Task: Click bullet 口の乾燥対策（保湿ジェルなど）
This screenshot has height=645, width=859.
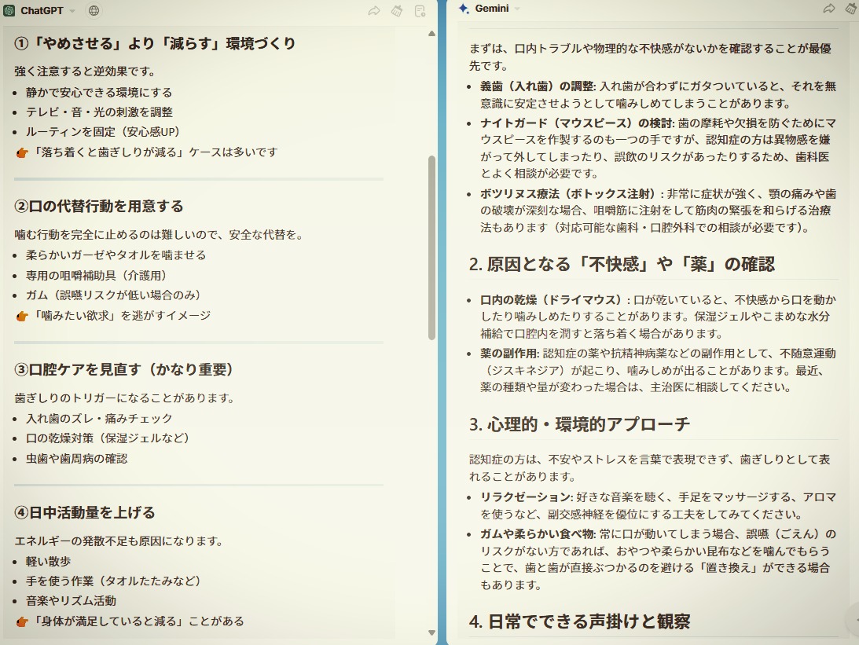Action: point(108,438)
